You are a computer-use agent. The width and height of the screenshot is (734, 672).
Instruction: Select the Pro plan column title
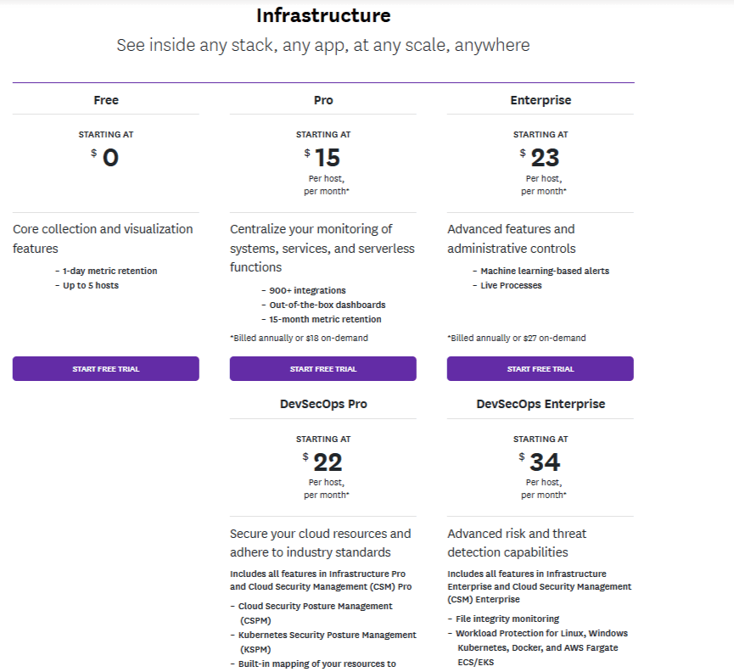click(323, 100)
